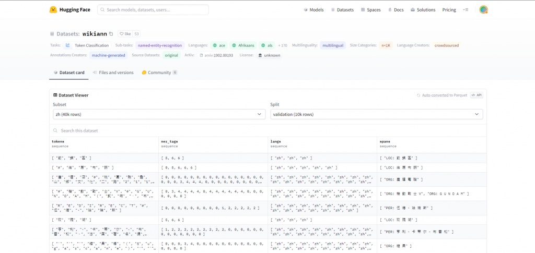Select the ner_tags cell [ 5, 6, 6 ] in first row
535x253 pixels.
(x=213, y=159)
